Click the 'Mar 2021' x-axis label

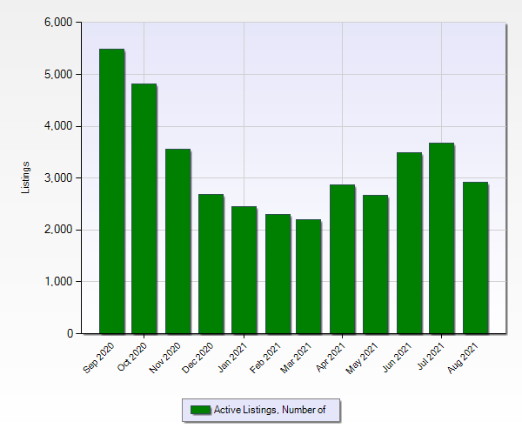[x=297, y=358]
